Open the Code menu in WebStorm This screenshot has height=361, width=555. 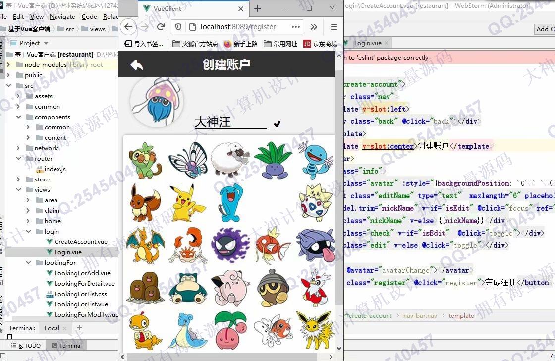pos(89,17)
